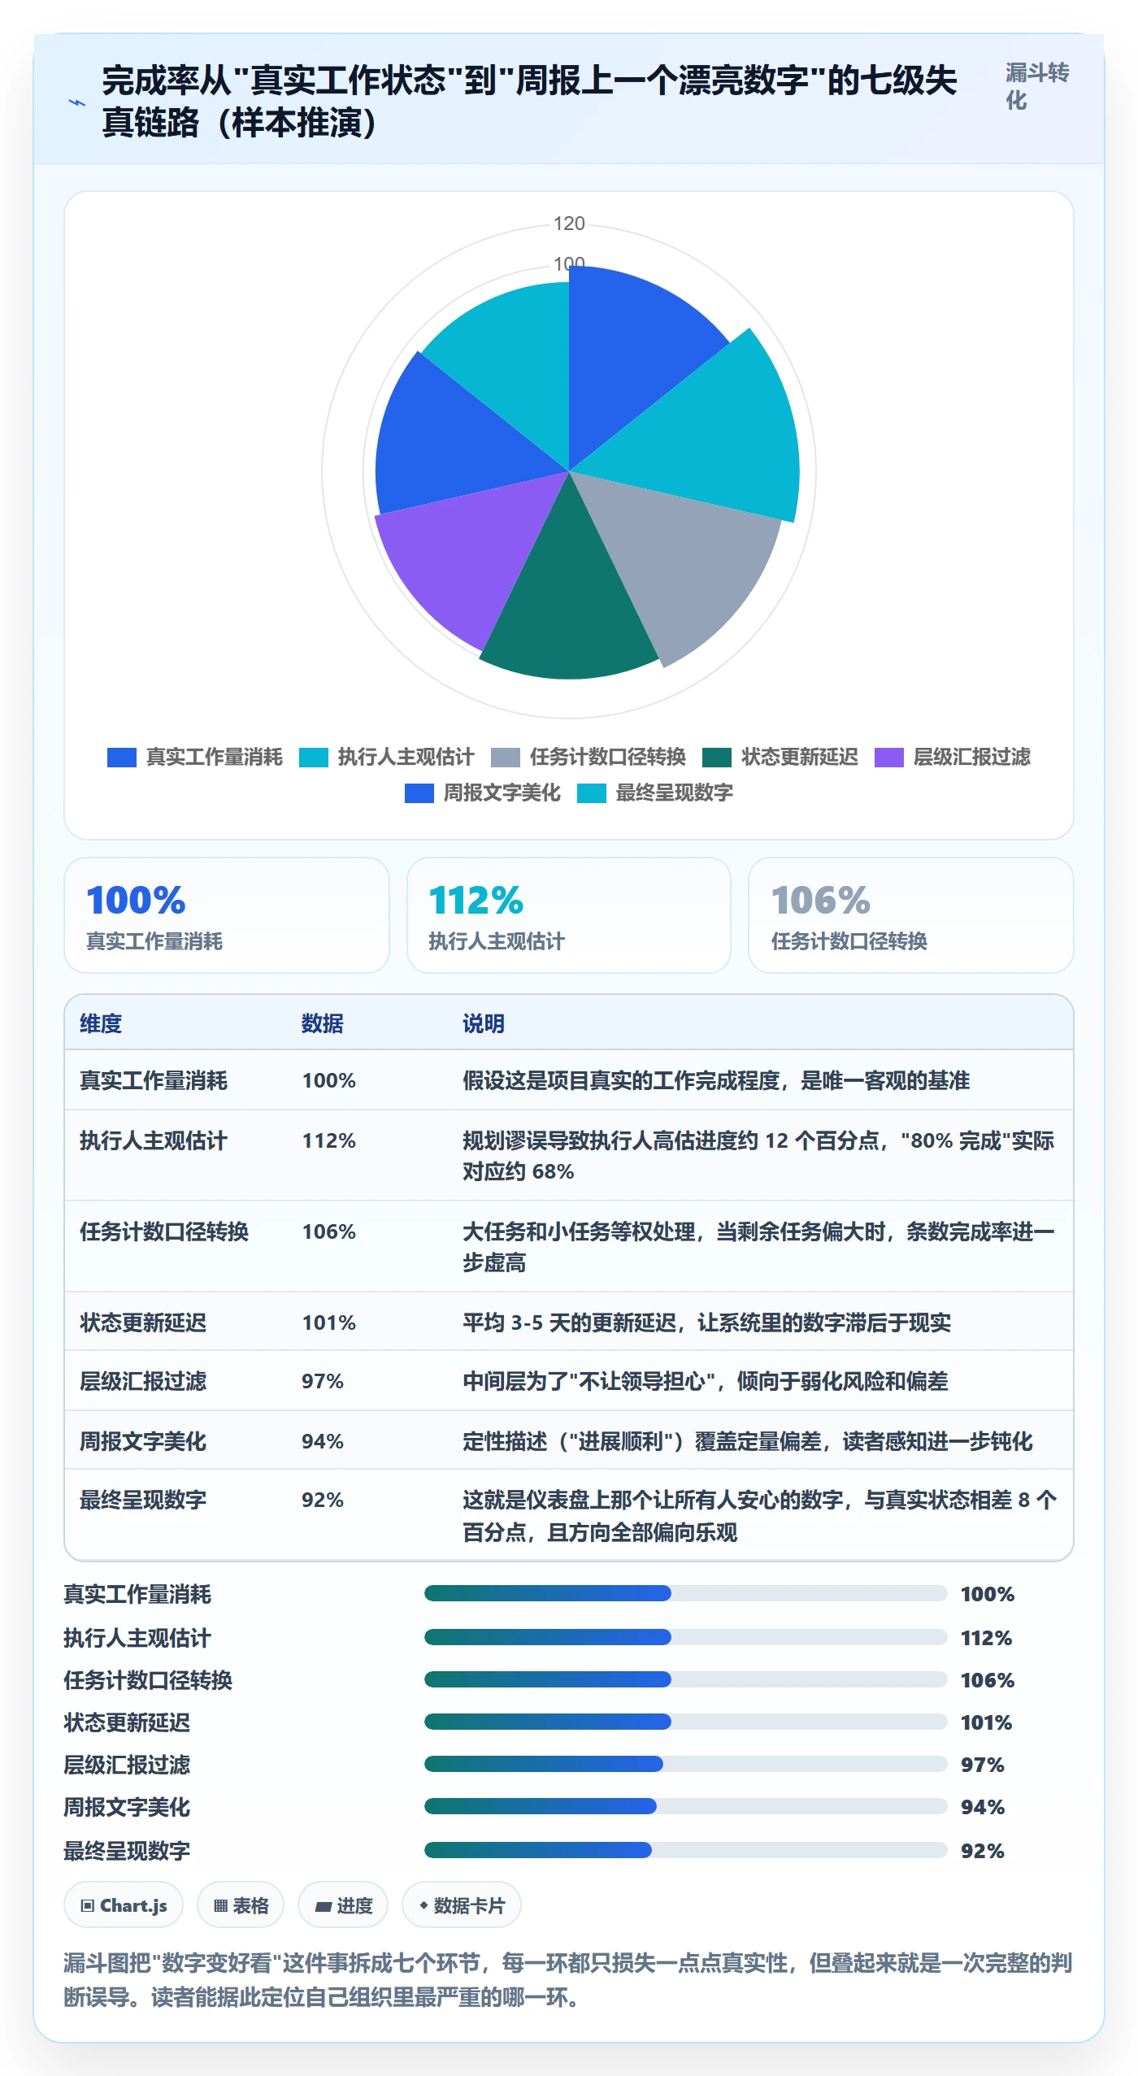Click the footer paragraph starting with 漏斗图把

click(568, 1979)
